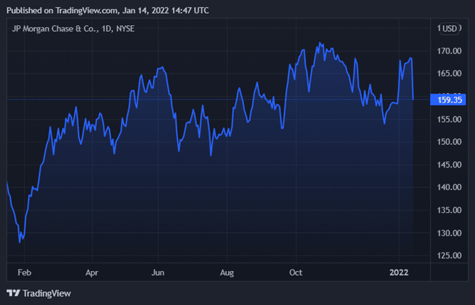Select the 145.00 price axis label

point(449,165)
